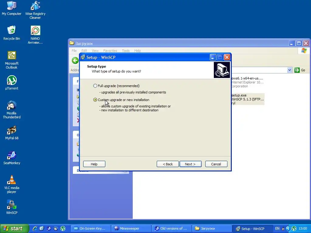Launch Outlook from Quick Launch bar
Viewport: 311px width, 233px height.
pyautogui.click(x=42, y=228)
